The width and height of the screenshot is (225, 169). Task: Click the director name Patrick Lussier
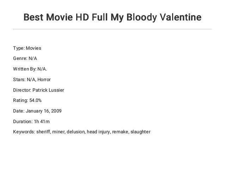[x=48, y=90]
